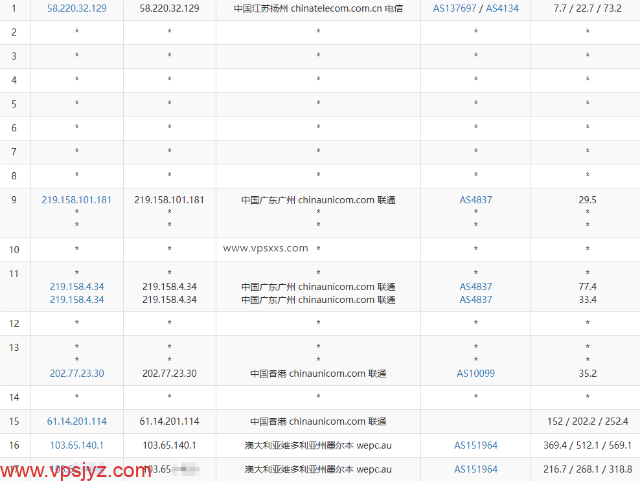Open AS4837 link beside 33.4 latency
The height and width of the screenshot is (481, 640).
tap(475, 300)
